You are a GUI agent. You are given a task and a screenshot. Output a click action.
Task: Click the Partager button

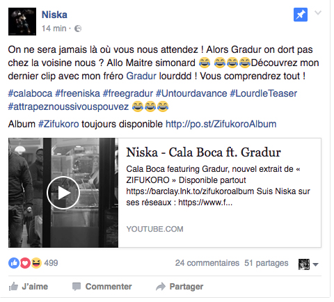pyautogui.click(x=180, y=287)
